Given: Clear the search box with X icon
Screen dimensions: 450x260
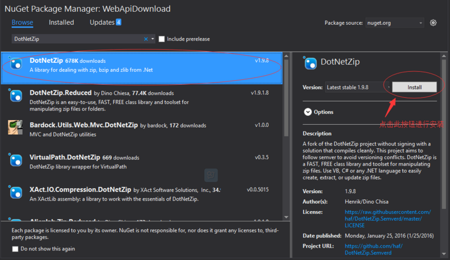Looking at the screenshot, I should click(146, 39).
